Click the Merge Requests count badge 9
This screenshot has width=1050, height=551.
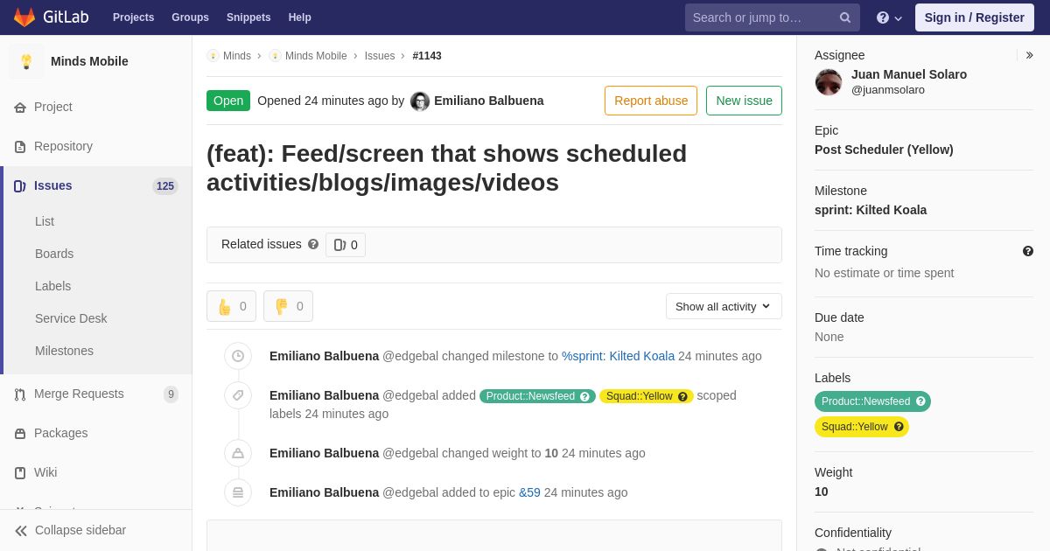click(x=171, y=394)
